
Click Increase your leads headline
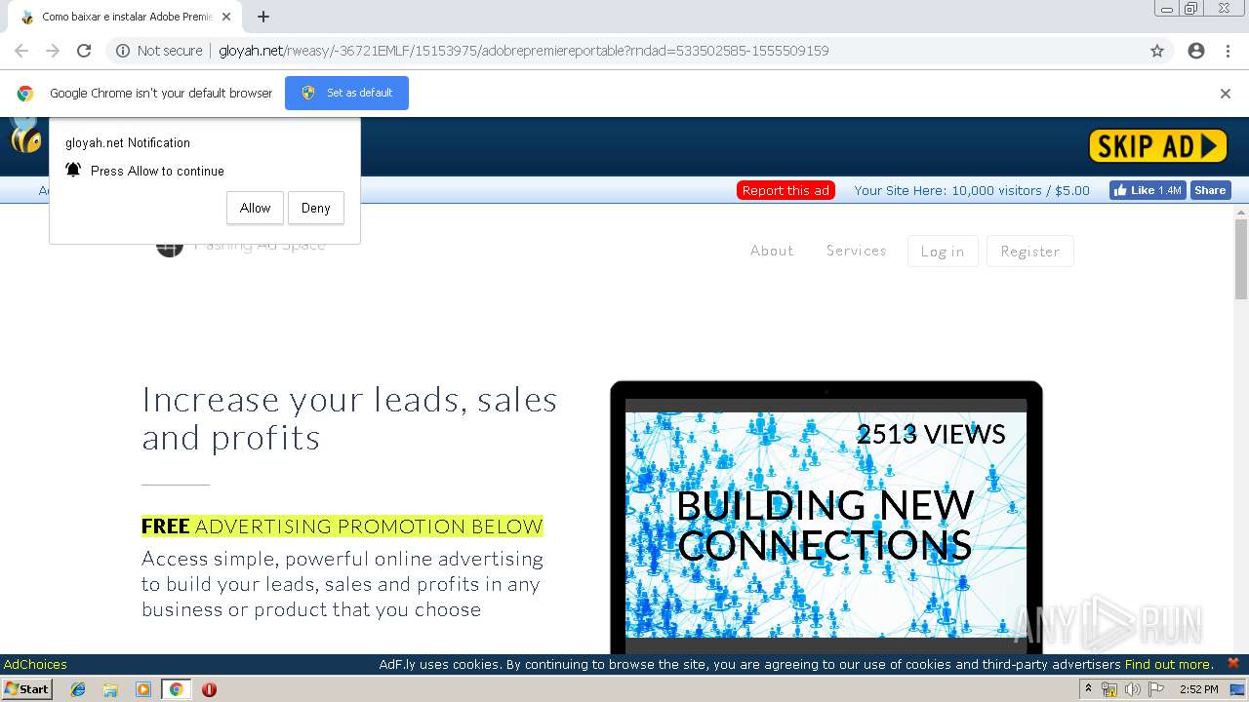[x=349, y=418]
